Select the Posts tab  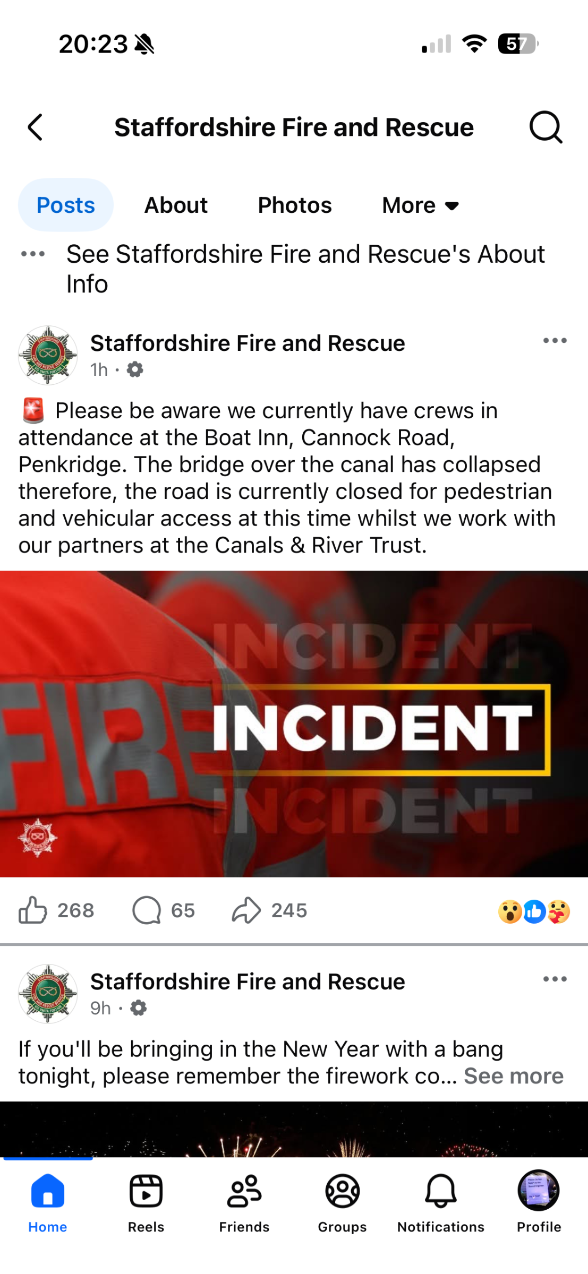[66, 205]
